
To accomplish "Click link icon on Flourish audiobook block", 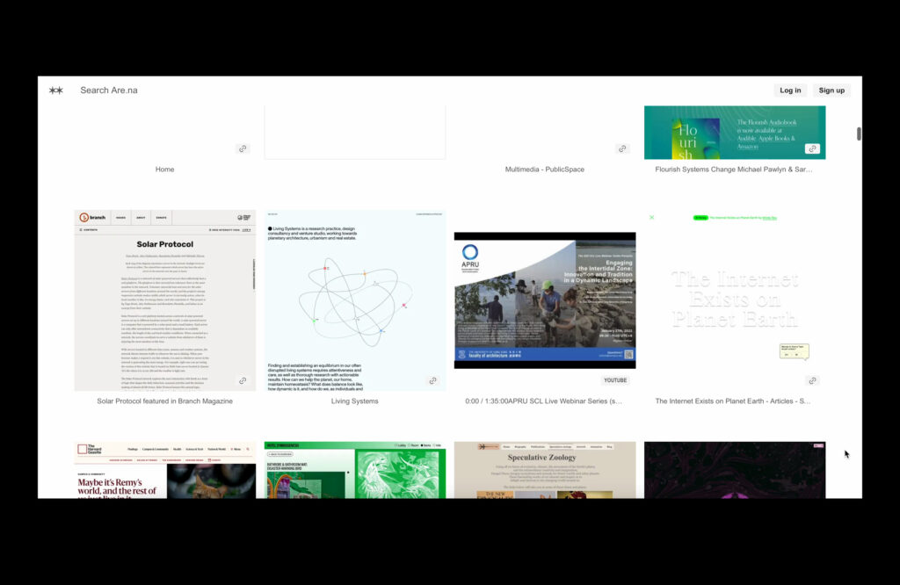I will point(812,148).
